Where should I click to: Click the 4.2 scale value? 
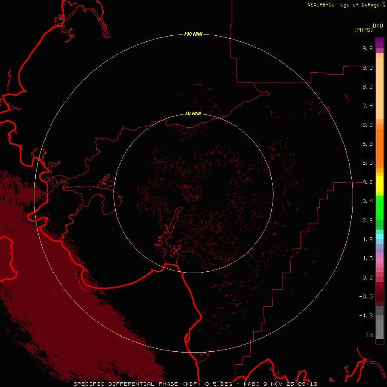368,182
